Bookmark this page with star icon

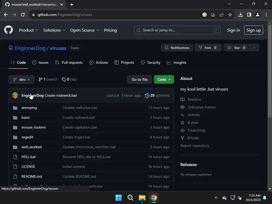[x=230, y=15]
